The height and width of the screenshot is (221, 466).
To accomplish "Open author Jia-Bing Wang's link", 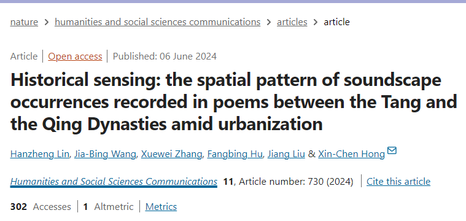I will click(x=105, y=154).
